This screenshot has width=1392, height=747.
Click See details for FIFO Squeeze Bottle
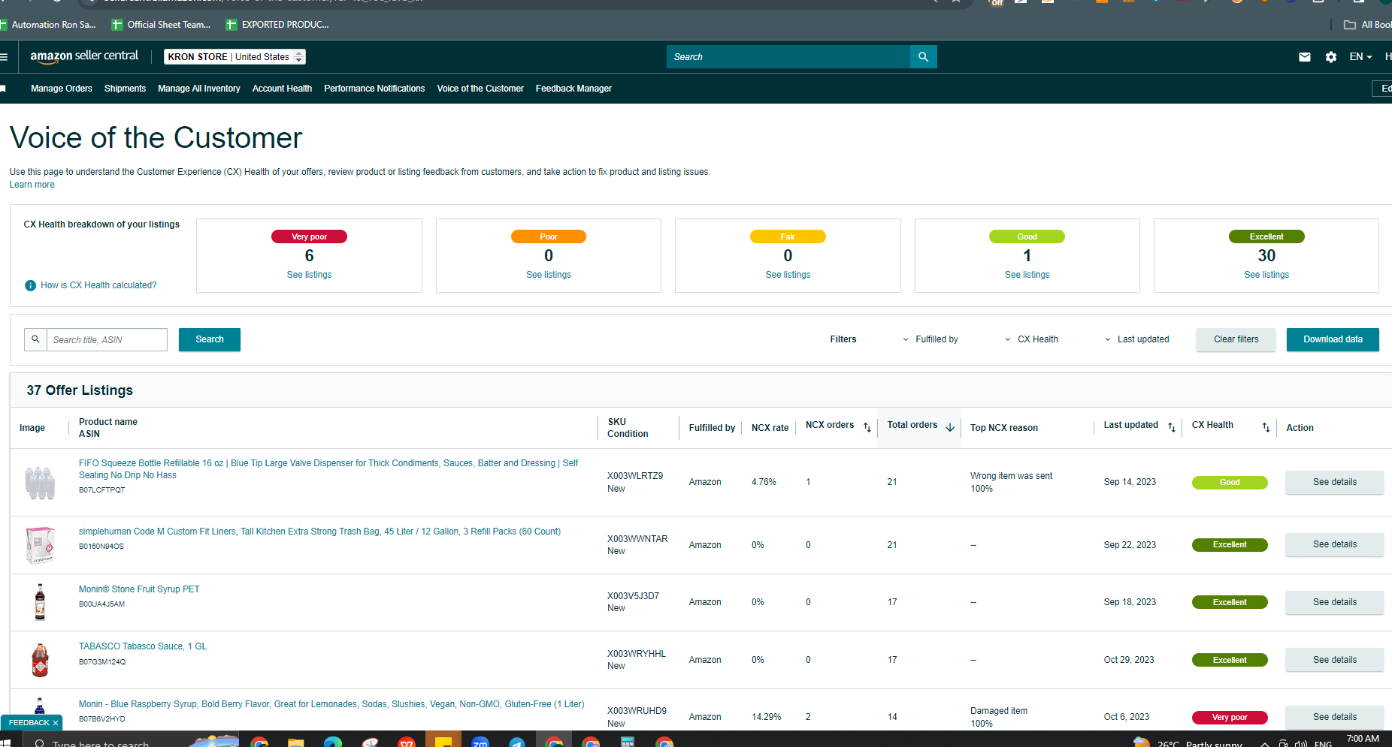pos(1335,482)
